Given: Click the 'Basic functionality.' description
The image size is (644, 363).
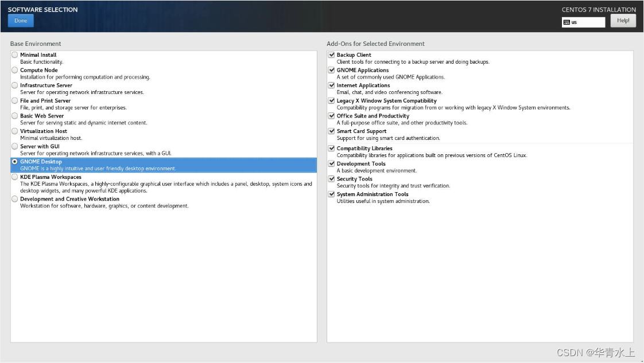Looking at the screenshot, I should (41, 62).
